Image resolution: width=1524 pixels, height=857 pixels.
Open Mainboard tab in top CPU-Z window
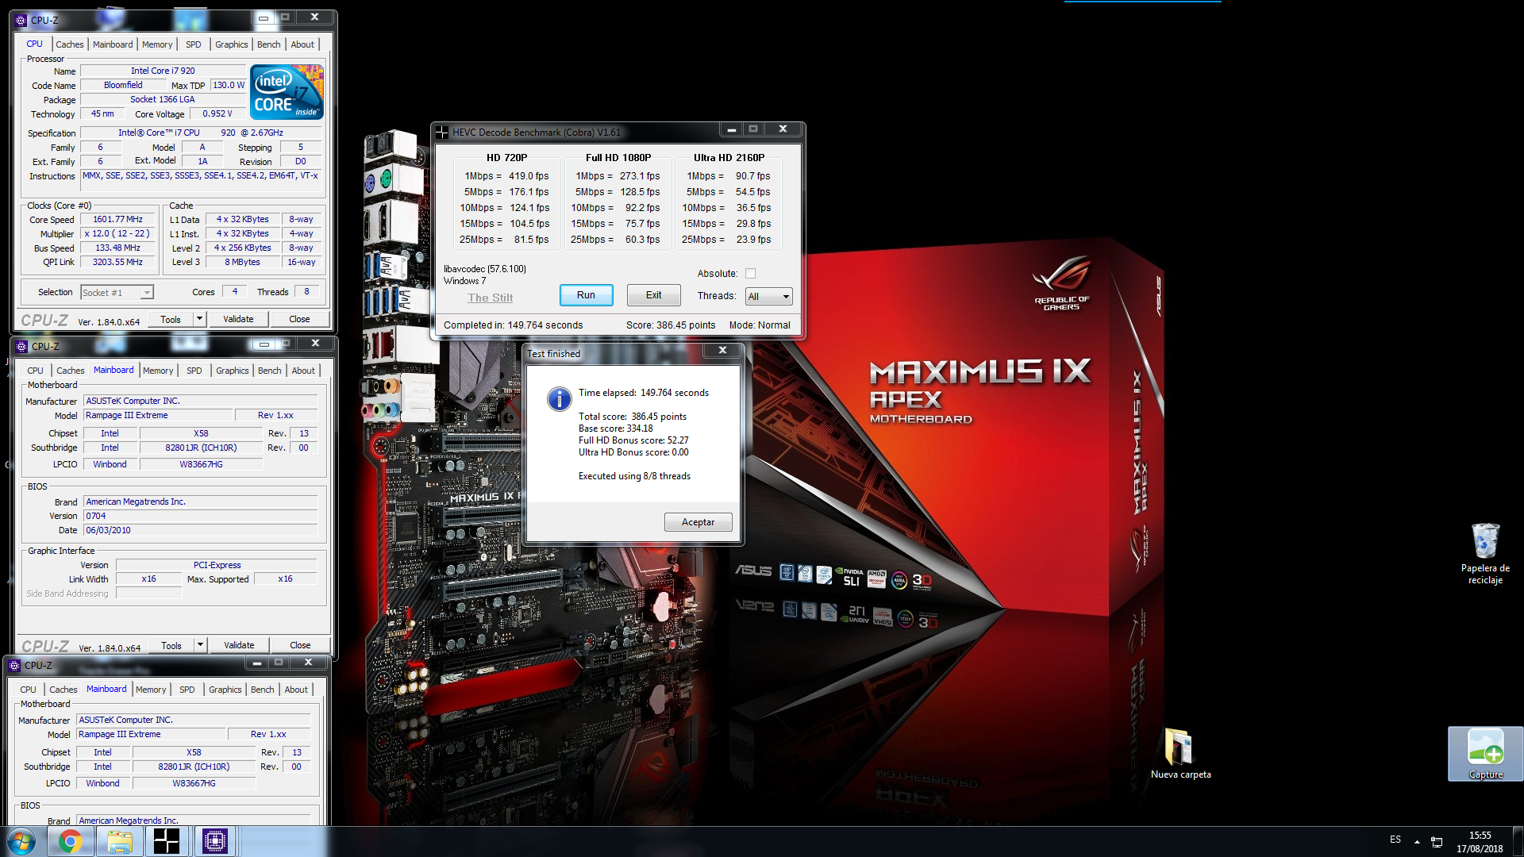113,44
